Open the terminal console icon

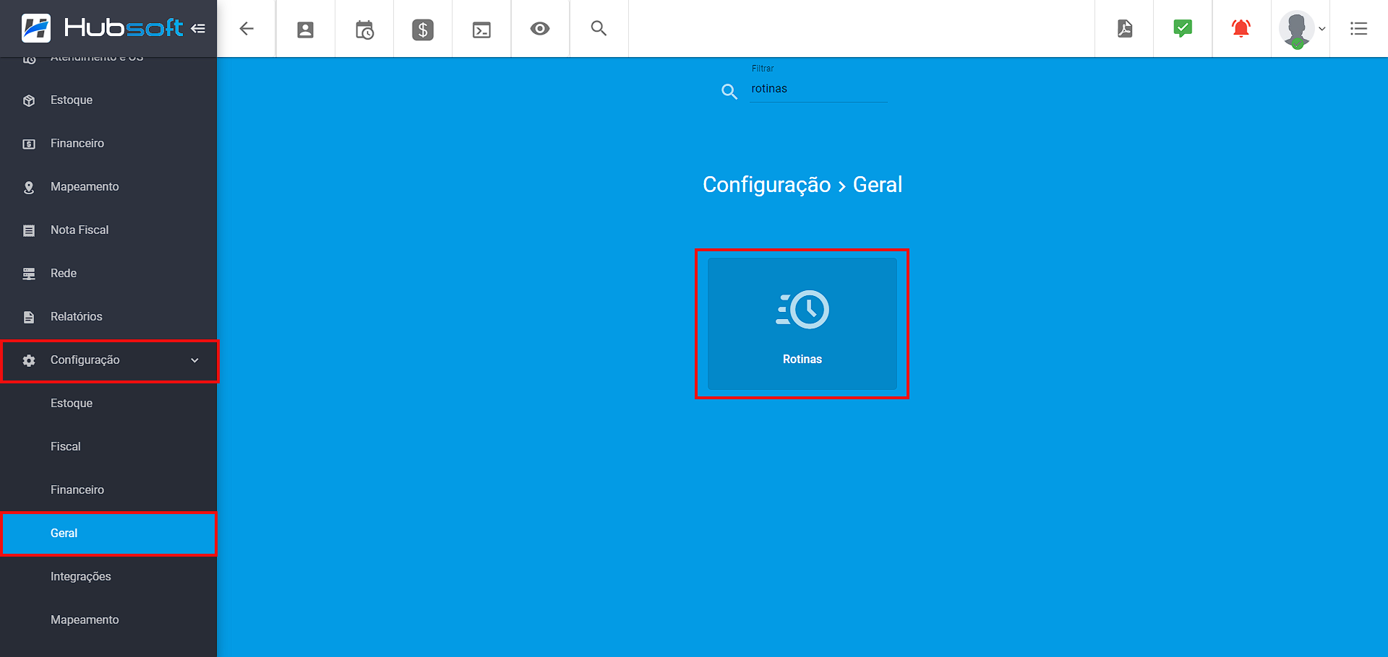point(481,30)
